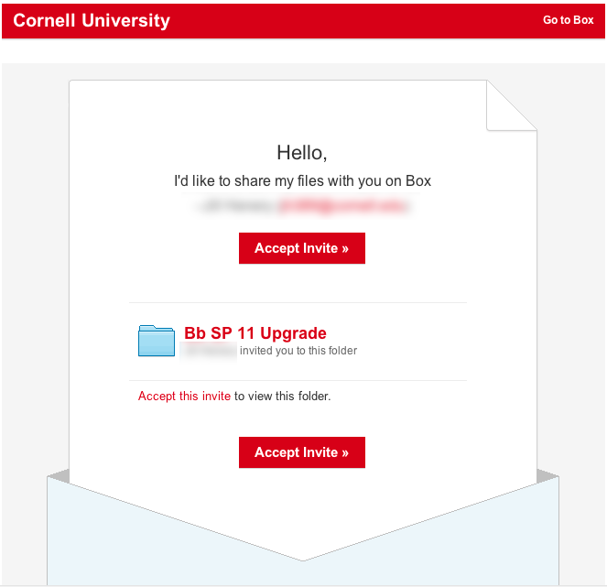Image resolution: width=607 pixels, height=587 pixels.
Task: Click the 'invited you to this folder' caption
Action: [298, 351]
